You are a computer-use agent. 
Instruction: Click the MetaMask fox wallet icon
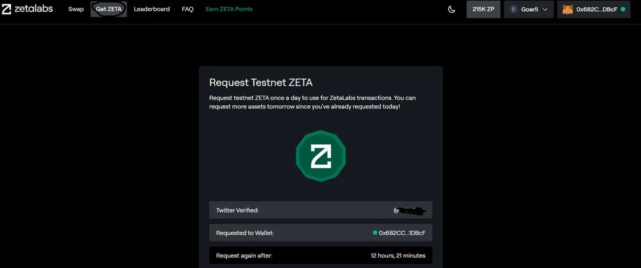pyautogui.click(x=567, y=9)
